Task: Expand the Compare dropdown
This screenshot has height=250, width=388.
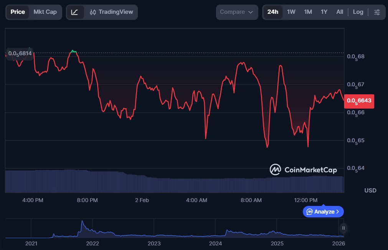Action: [237, 12]
